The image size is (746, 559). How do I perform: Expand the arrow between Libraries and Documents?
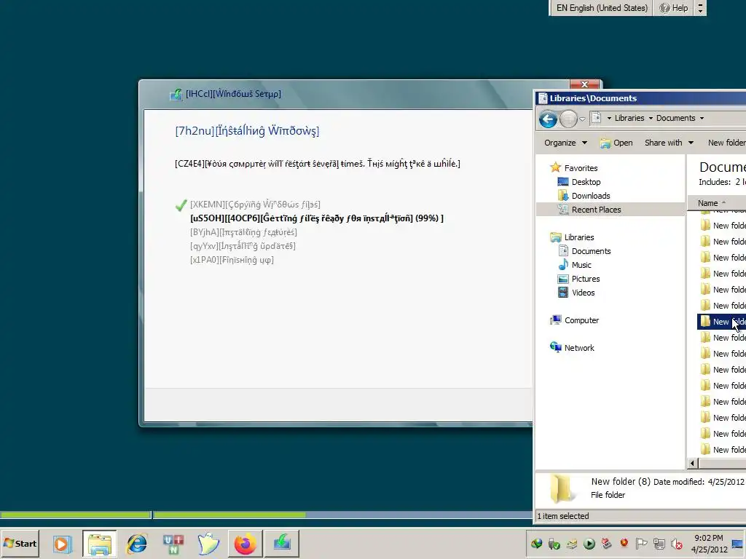651,119
